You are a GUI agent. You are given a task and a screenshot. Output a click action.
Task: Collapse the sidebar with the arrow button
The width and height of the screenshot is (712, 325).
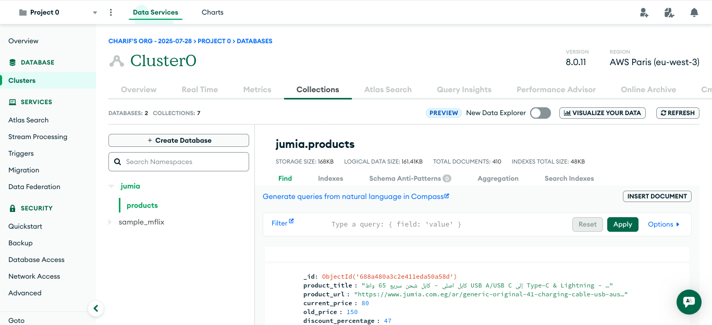click(96, 308)
